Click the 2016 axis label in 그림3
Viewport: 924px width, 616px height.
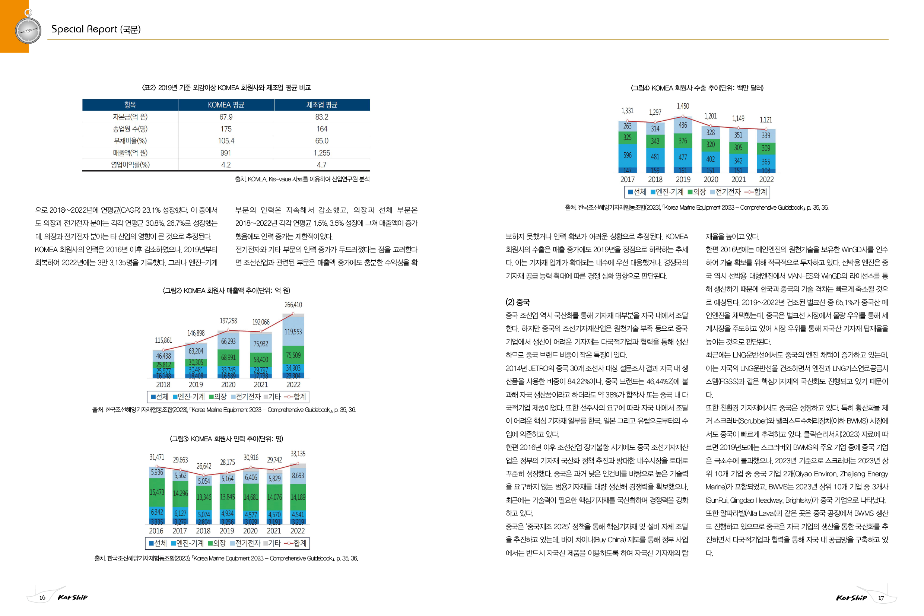(156, 531)
